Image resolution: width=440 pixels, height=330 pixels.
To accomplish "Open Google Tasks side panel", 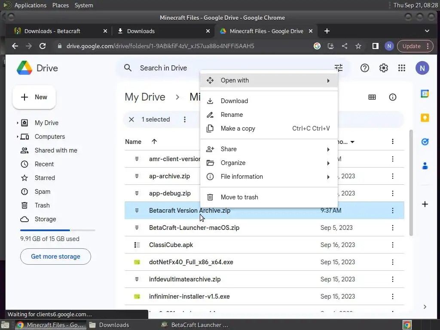I will [425, 142].
